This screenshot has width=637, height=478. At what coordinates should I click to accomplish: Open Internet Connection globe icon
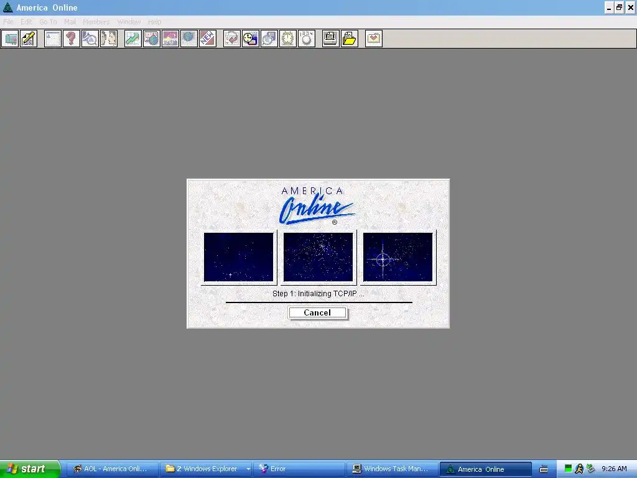[x=189, y=39]
